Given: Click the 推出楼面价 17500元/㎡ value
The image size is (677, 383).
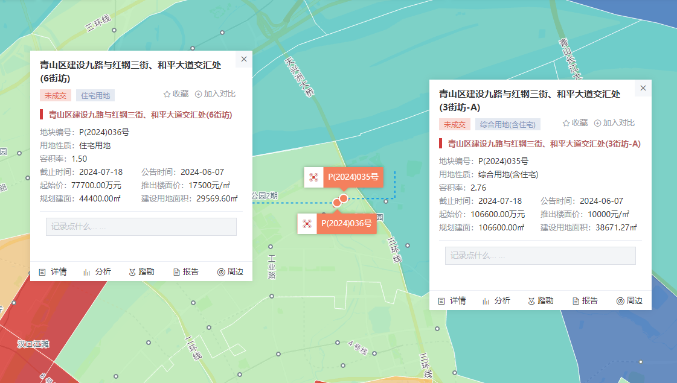Looking at the screenshot, I should click(x=210, y=185).
